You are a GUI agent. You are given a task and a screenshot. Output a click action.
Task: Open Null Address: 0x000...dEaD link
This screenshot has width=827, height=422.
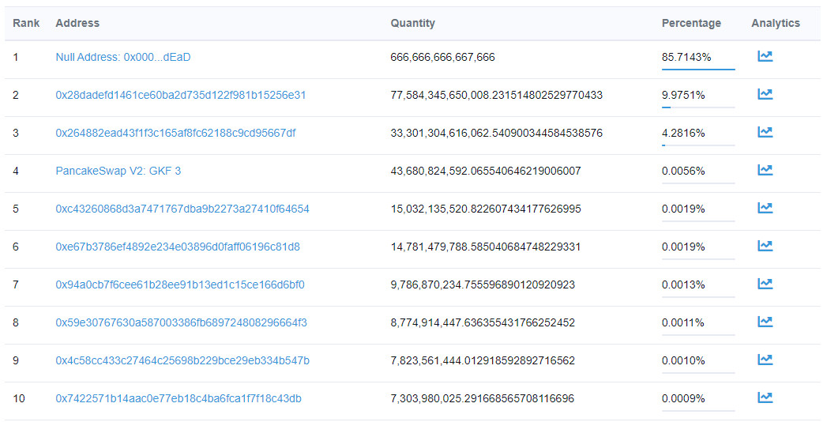[x=123, y=57]
